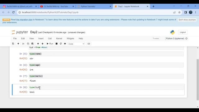Open the Edit menu
The image size is (199, 112).
coord(23,39)
